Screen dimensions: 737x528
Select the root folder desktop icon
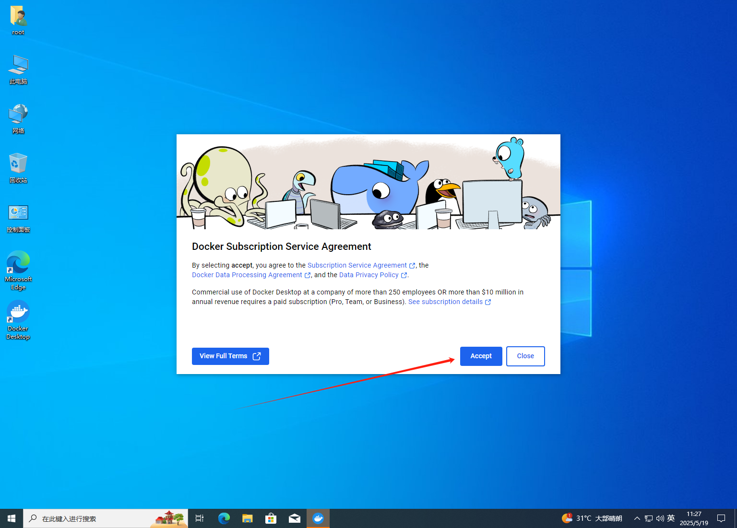18,21
